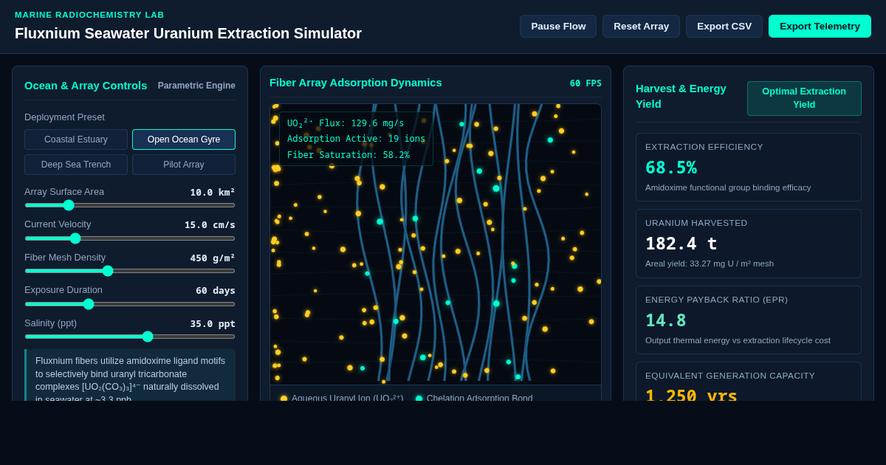Choose the Deep Sea Trench preset
This screenshot has width=886, height=465.
[76, 165]
